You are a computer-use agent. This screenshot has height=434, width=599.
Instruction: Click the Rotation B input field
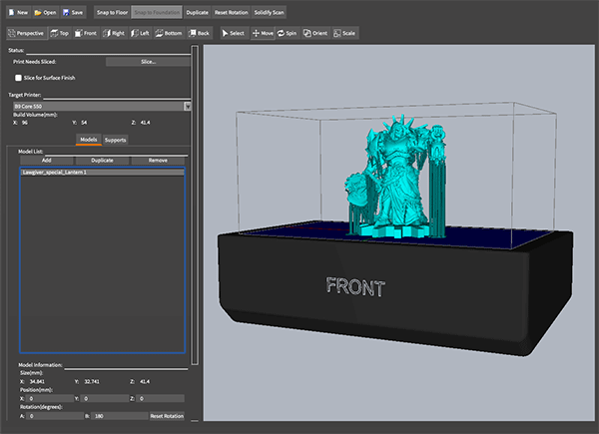[x=120, y=416]
